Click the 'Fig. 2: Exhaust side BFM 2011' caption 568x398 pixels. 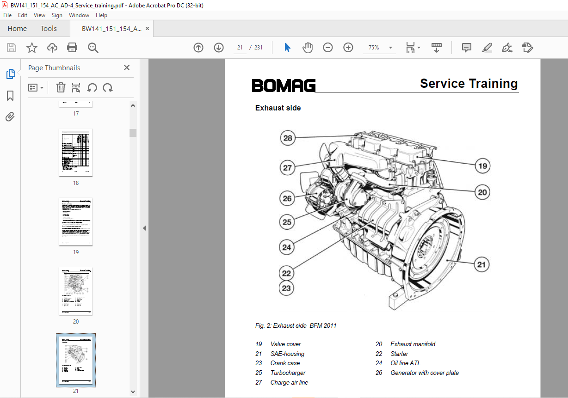(296, 325)
